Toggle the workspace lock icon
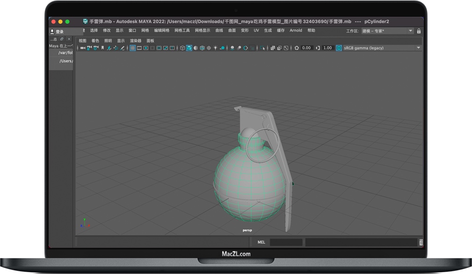This screenshot has height=274, width=472. pos(419,31)
